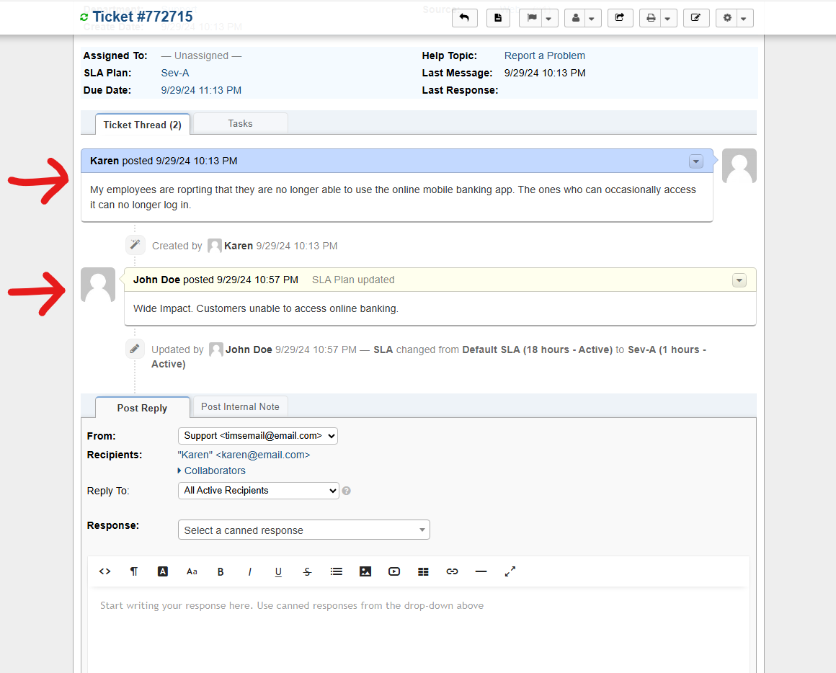Print the ticket using the printer icon
Screen dimensions: 836x673
click(x=652, y=17)
